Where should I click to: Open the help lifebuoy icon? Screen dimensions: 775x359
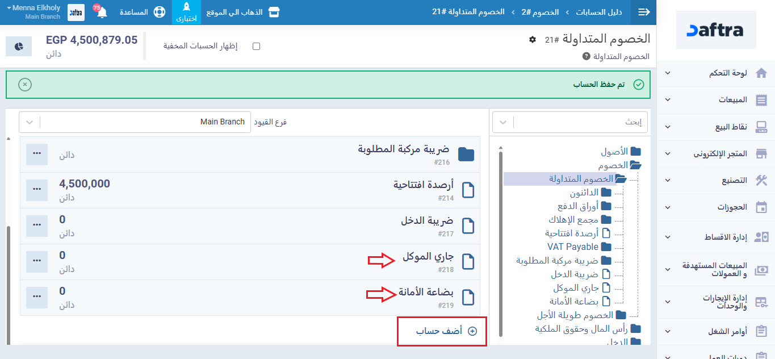click(x=160, y=12)
